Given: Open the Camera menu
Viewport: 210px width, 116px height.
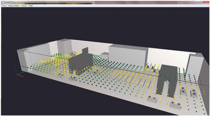Looking at the screenshot, I should (x=24, y=6).
